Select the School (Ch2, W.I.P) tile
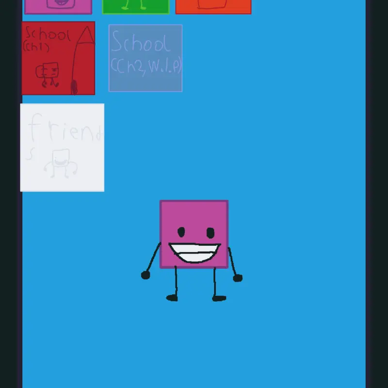 pyautogui.click(x=145, y=58)
